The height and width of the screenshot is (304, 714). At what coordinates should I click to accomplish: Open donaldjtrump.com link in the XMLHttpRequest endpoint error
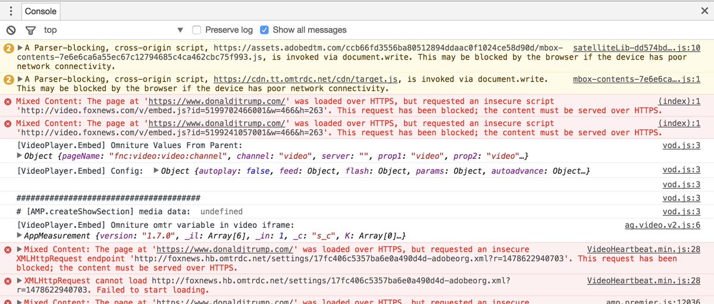pos(224,249)
